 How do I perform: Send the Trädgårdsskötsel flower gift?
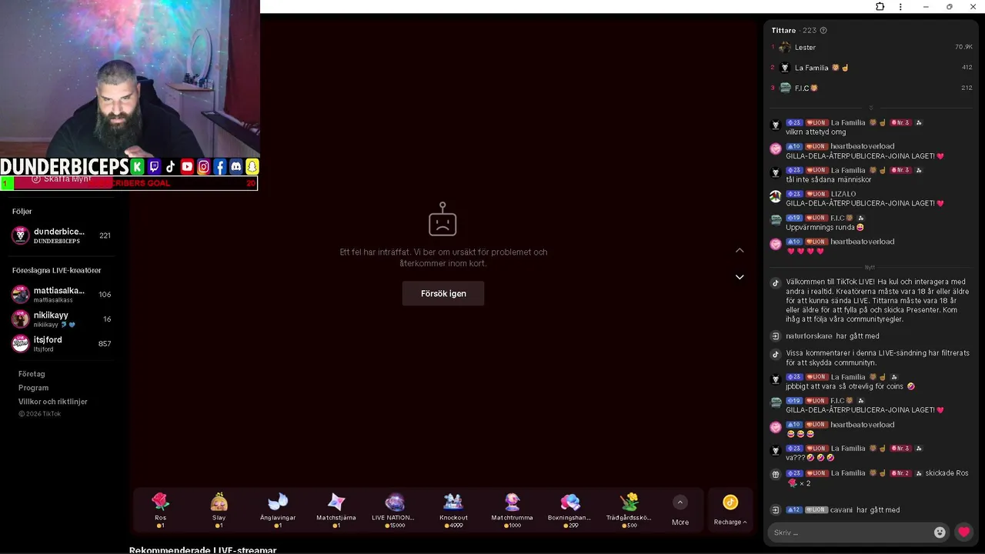tap(629, 509)
